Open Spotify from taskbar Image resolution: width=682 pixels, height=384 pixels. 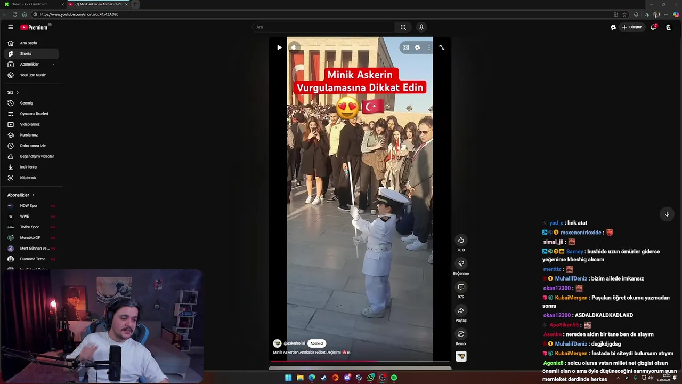coord(394,378)
